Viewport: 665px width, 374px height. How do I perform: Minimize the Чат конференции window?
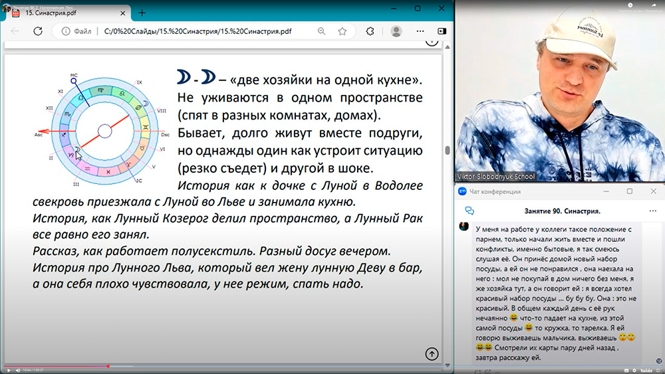coord(606,191)
